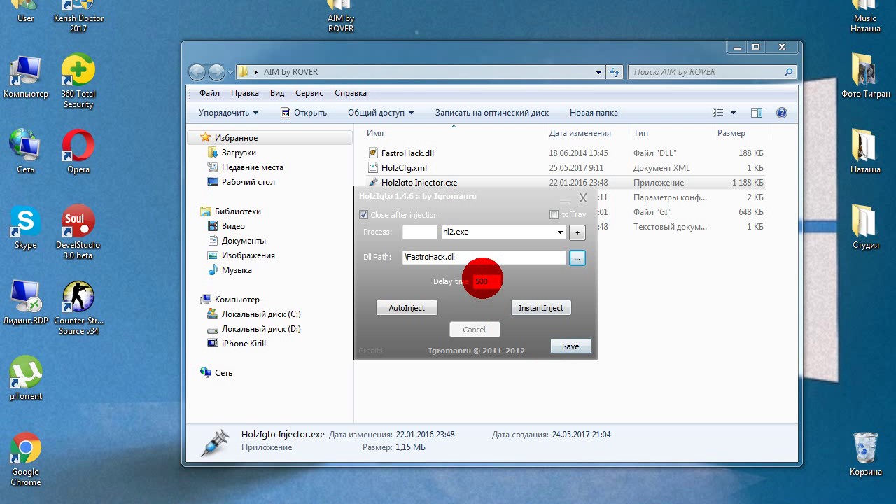Screen dimensions: 896x504
Task: Open the Упорядочить dropdown menu
Action: [228, 113]
